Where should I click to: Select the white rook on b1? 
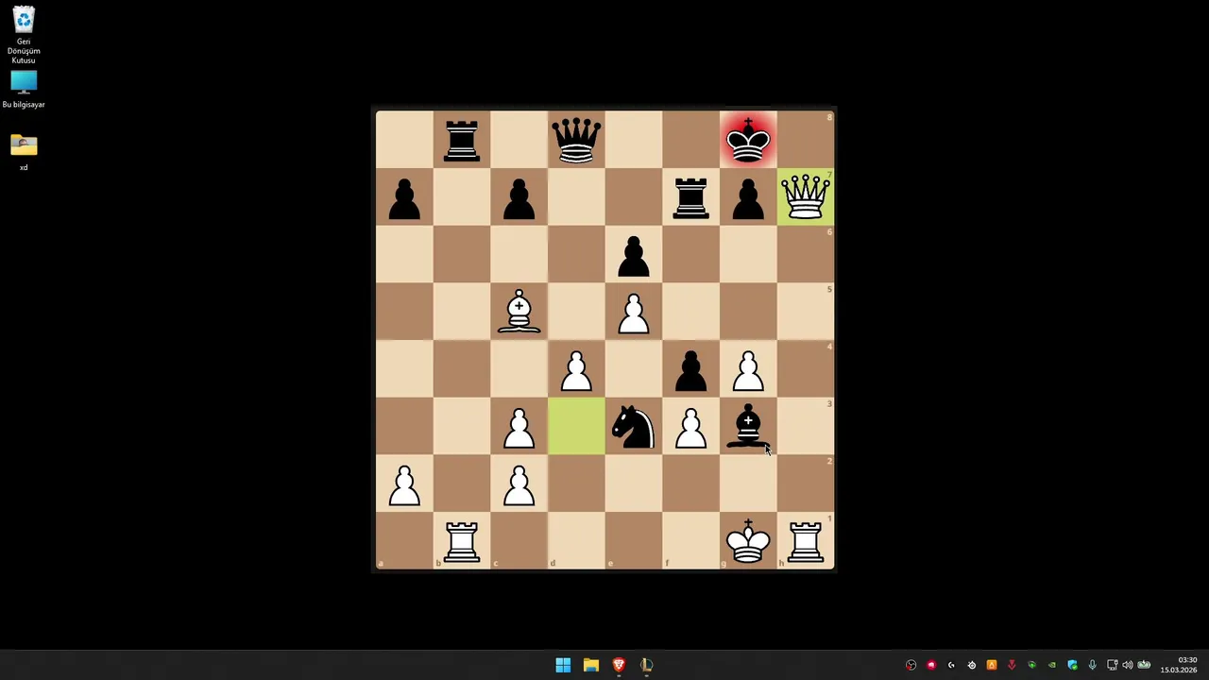pyautogui.click(x=462, y=541)
